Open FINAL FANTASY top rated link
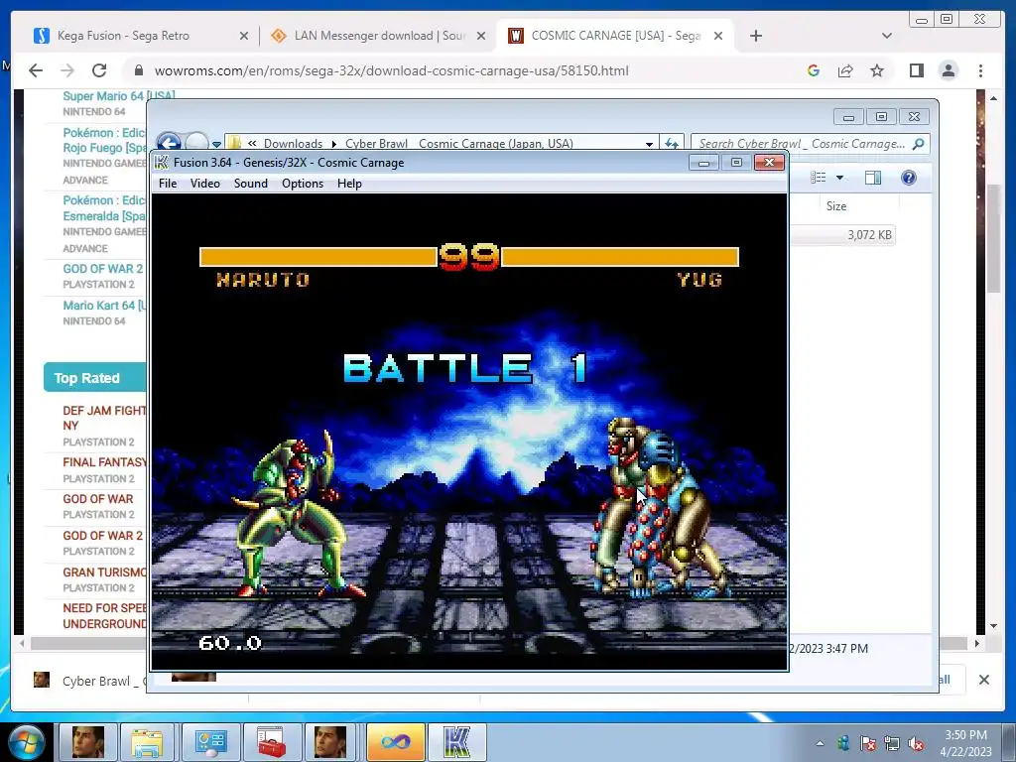Screen dimensions: 1016x762 click(104, 462)
